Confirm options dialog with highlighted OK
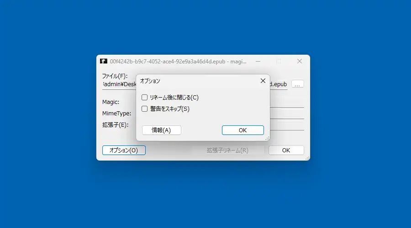The height and width of the screenshot is (228, 411). 243,130
